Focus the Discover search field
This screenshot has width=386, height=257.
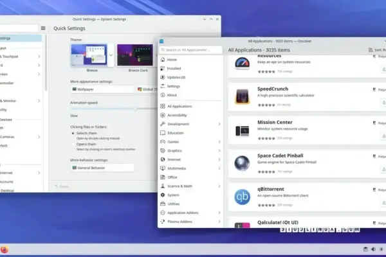(x=190, y=49)
